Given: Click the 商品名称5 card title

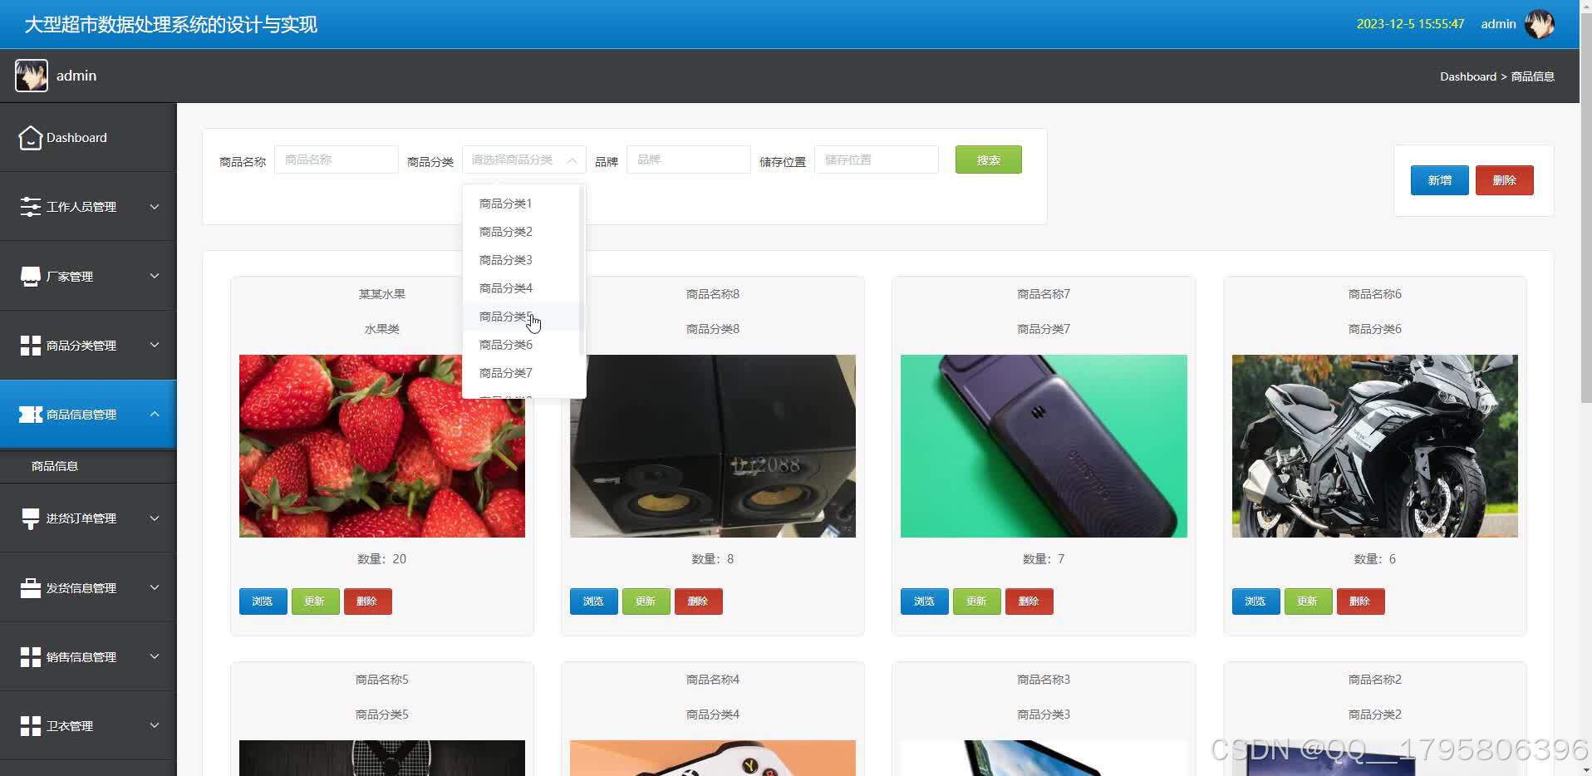Looking at the screenshot, I should 382,680.
